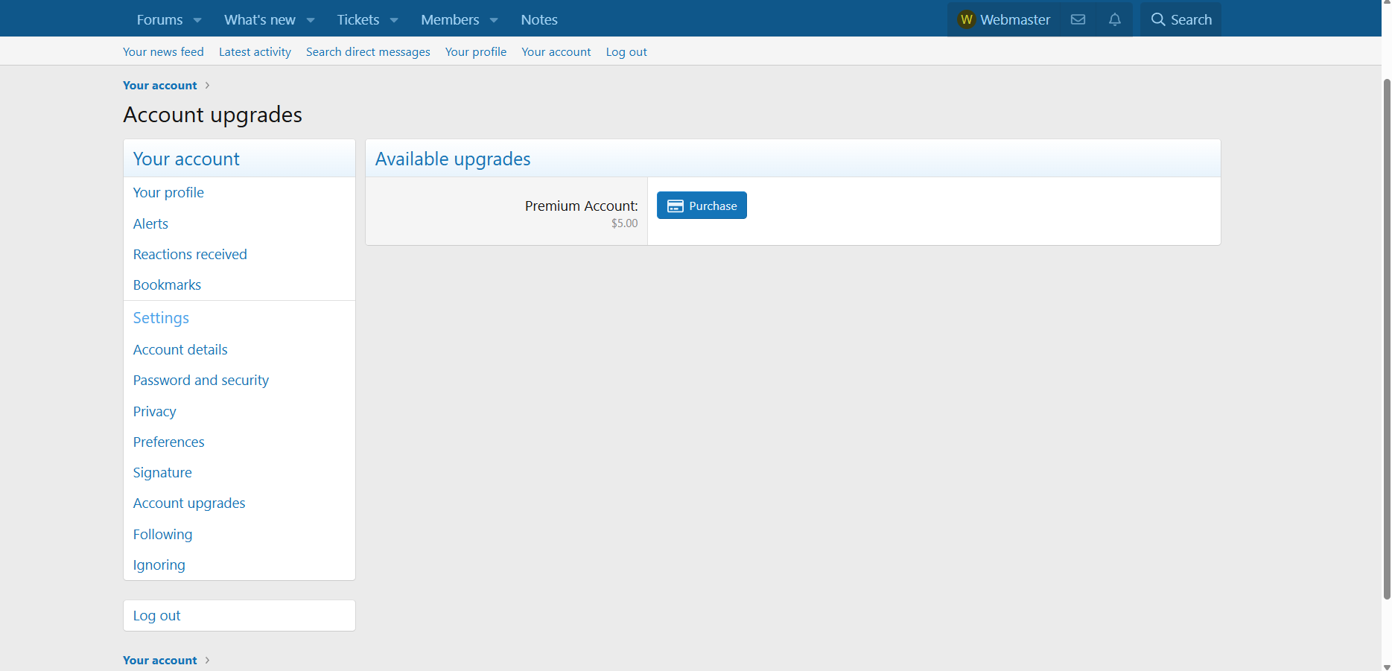1392x671 pixels.
Task: Click the Purchase button for Premium Account
Action: [x=701, y=206]
